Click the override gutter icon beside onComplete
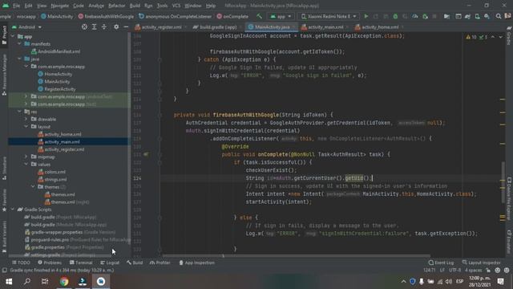This screenshot has height=289, width=513. (146, 154)
